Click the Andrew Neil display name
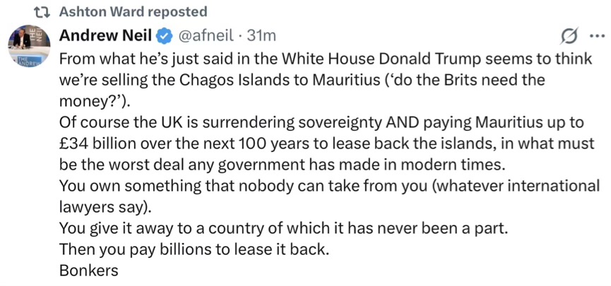 [105, 35]
